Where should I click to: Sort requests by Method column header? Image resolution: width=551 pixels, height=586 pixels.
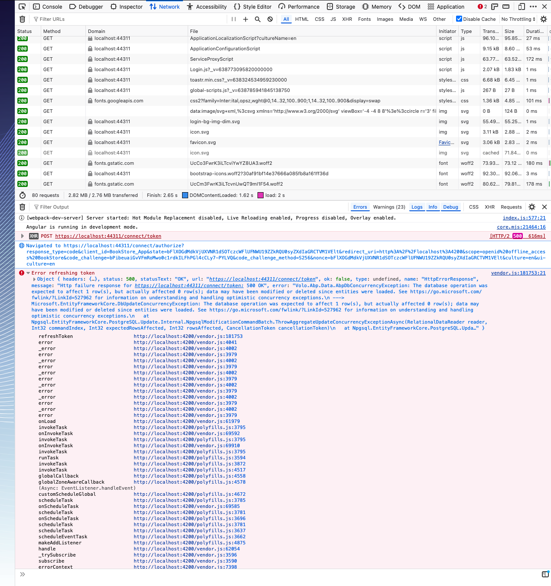64,31
